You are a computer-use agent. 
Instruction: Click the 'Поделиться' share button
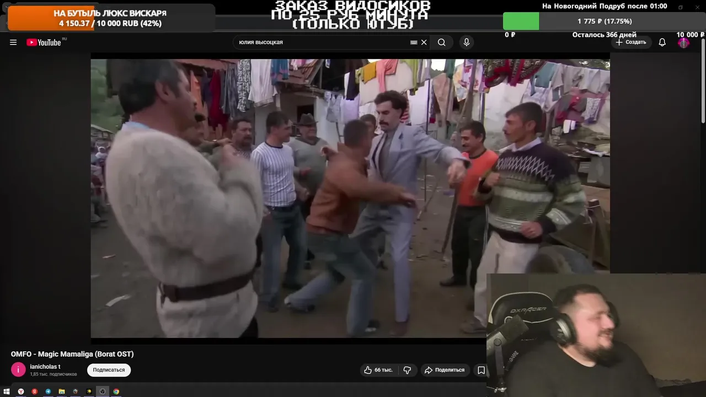(x=445, y=370)
